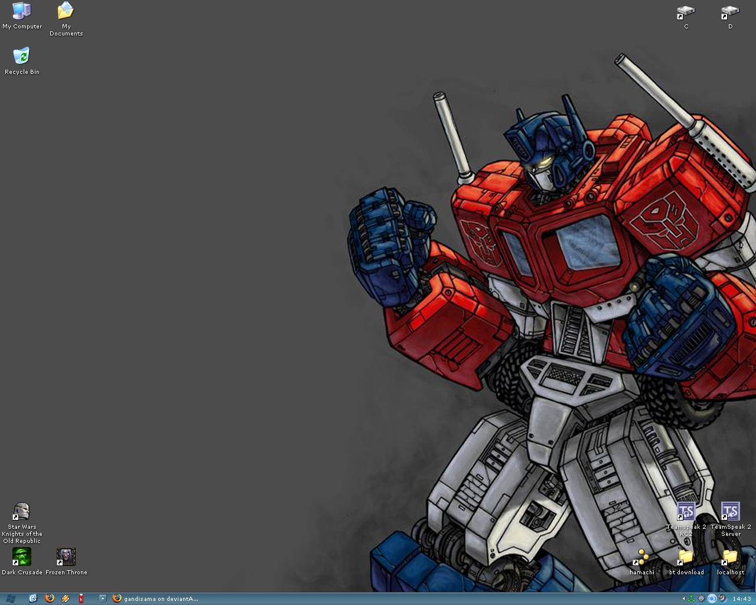
Task: Select the My Computer desktop icon
Action: coord(22,16)
